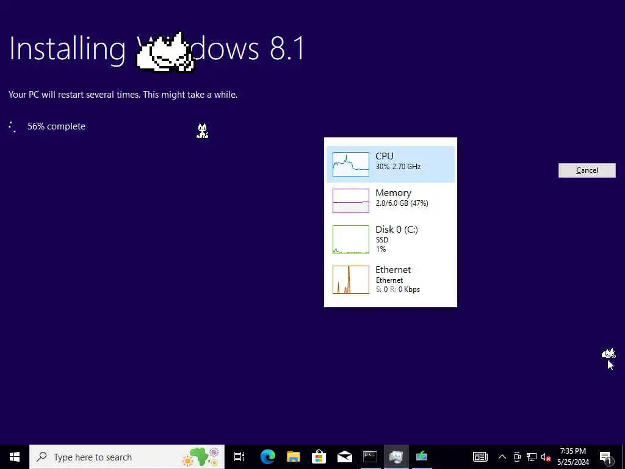The height and width of the screenshot is (469, 625).
Task: Open Task View from the taskbar
Action: tap(239, 457)
